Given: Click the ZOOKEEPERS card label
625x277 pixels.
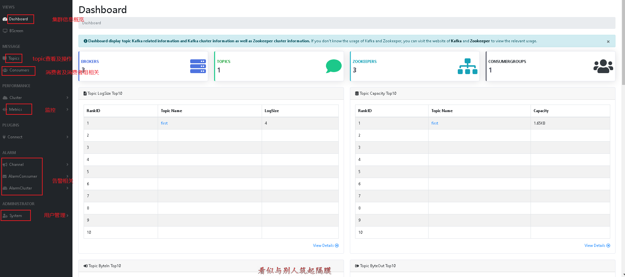Looking at the screenshot, I should 365,62.
